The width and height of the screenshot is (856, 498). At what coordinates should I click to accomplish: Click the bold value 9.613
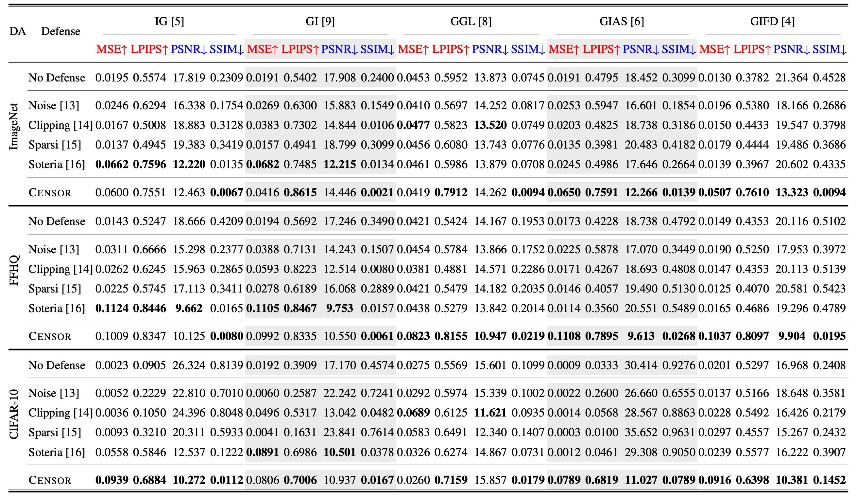pyautogui.click(x=641, y=337)
